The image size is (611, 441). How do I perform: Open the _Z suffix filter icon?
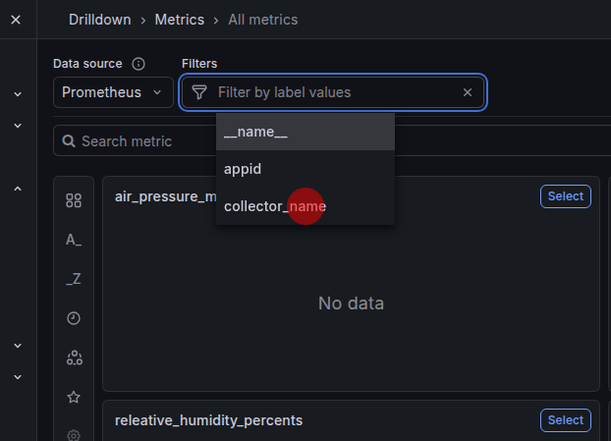tap(74, 279)
